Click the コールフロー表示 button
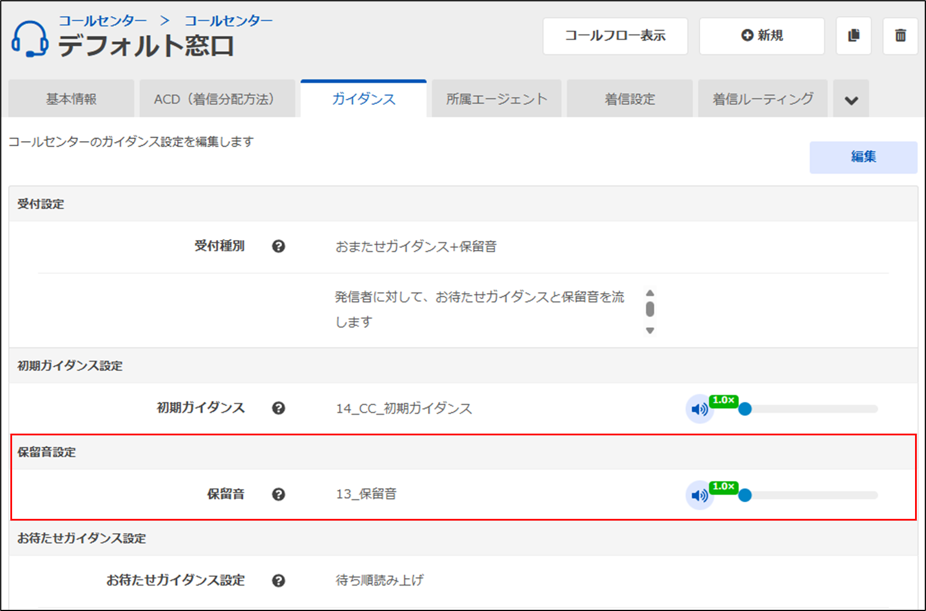Viewport: 926px width, 611px height. pos(615,36)
